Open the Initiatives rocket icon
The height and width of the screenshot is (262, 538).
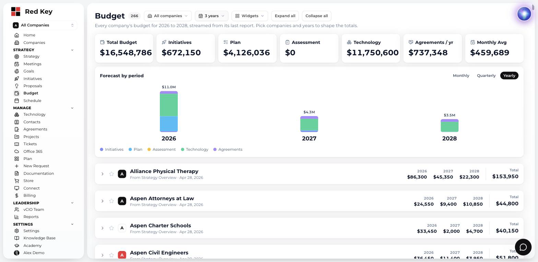pos(16,79)
